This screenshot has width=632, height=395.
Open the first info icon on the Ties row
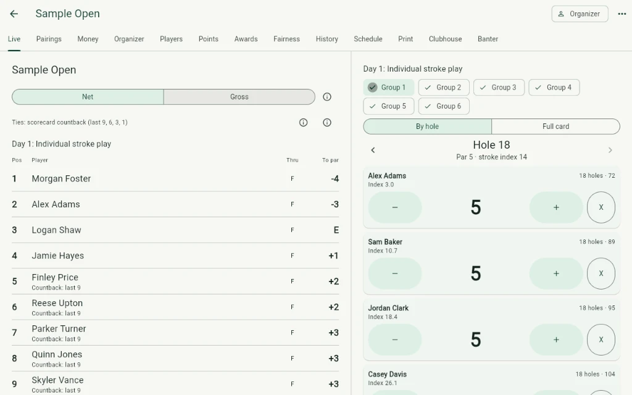[304, 123]
